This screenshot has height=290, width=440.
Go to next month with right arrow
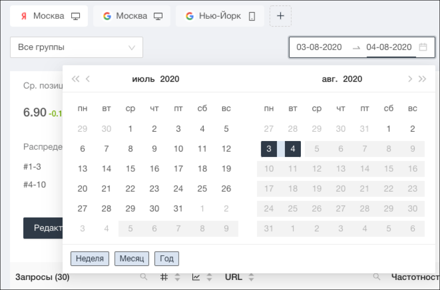(410, 79)
